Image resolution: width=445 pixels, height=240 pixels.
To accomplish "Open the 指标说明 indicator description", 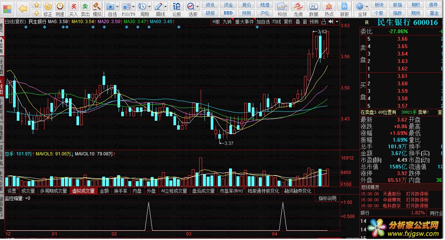I will (327, 198).
